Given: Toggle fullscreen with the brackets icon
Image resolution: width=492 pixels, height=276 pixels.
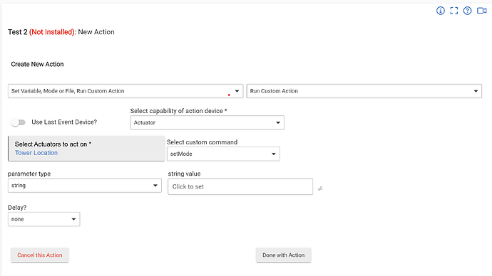Looking at the screenshot, I should point(454,11).
